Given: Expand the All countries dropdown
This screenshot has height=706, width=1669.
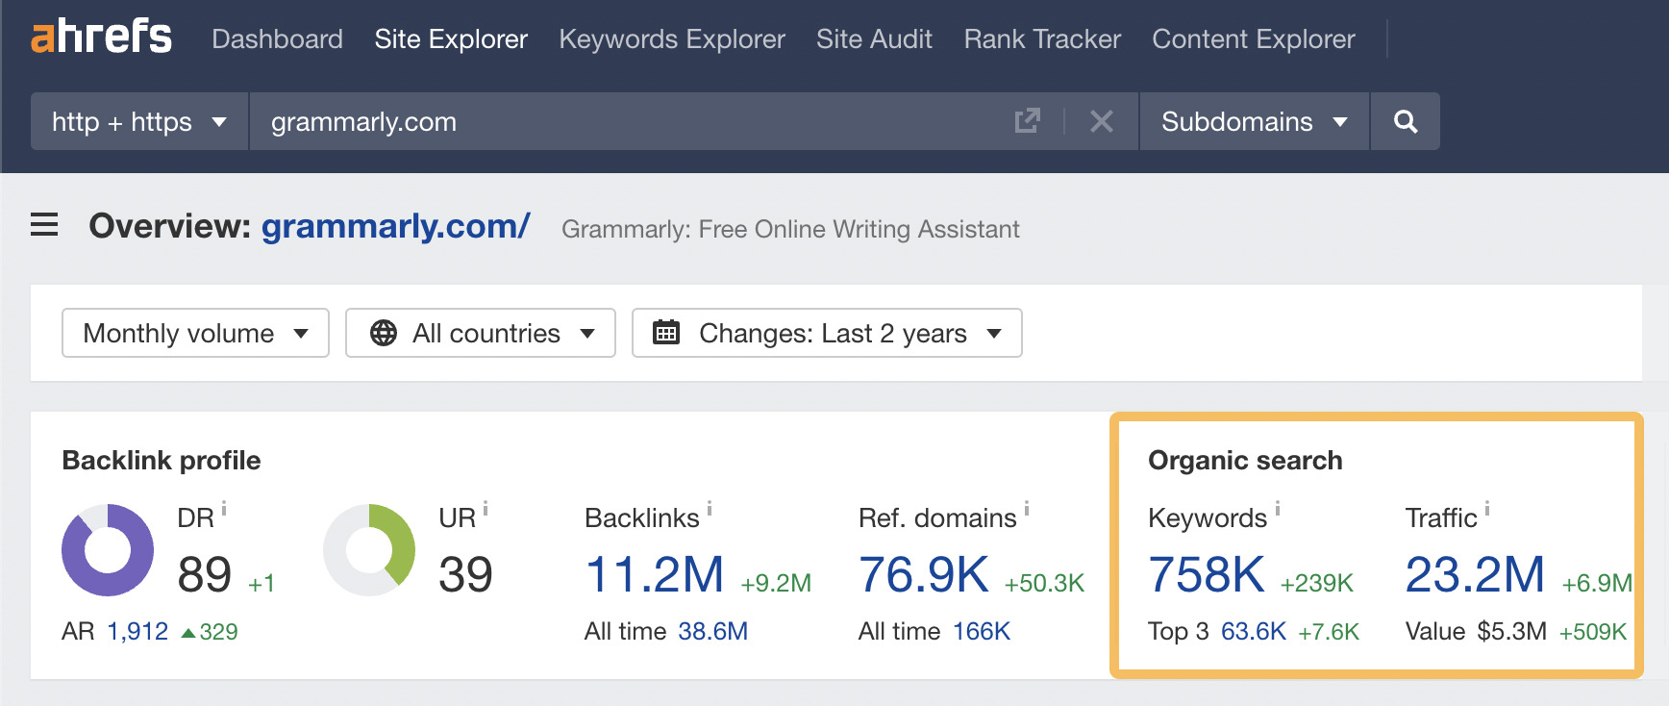Looking at the screenshot, I should click(481, 333).
